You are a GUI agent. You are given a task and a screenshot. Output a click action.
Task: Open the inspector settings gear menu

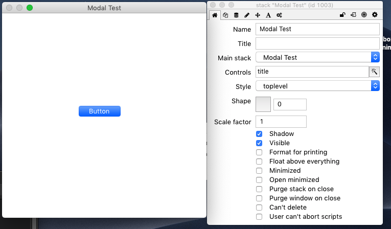[375, 15]
